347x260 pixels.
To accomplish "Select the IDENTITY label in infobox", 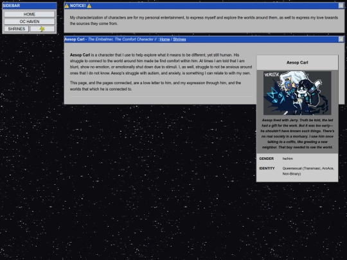I will tap(267, 168).
